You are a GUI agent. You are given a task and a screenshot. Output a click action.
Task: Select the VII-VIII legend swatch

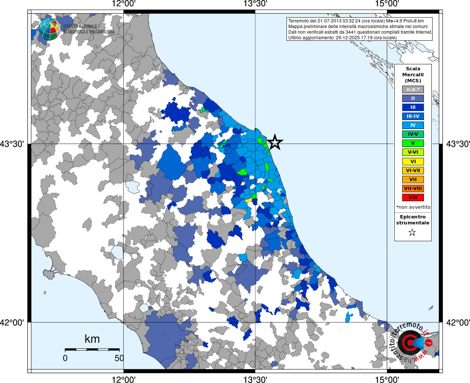click(413, 189)
